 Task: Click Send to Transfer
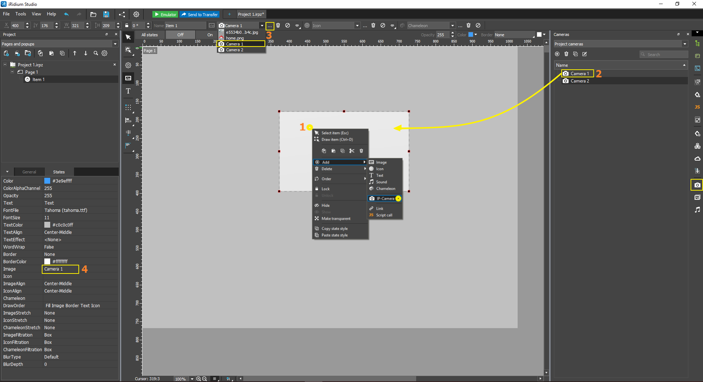coord(199,14)
